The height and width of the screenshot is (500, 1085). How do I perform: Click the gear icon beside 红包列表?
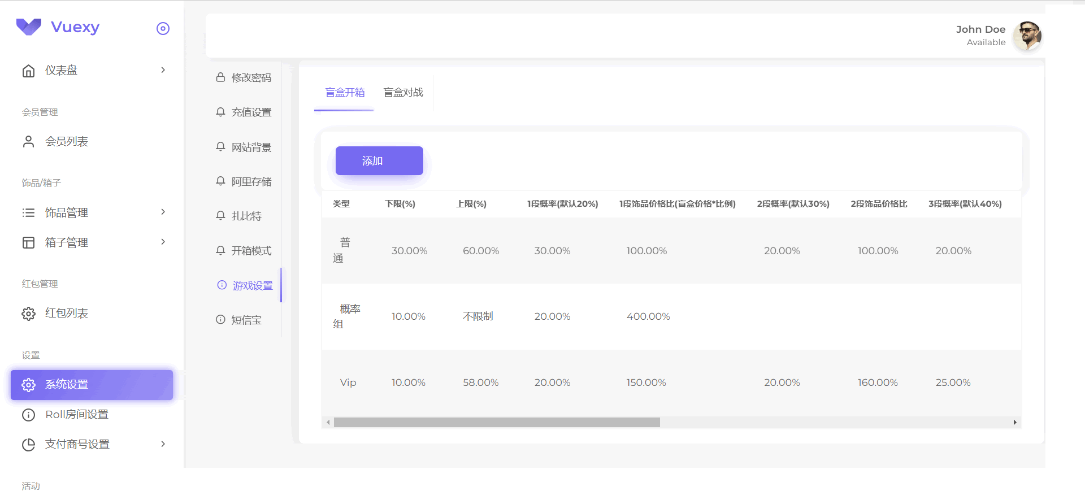tap(28, 314)
